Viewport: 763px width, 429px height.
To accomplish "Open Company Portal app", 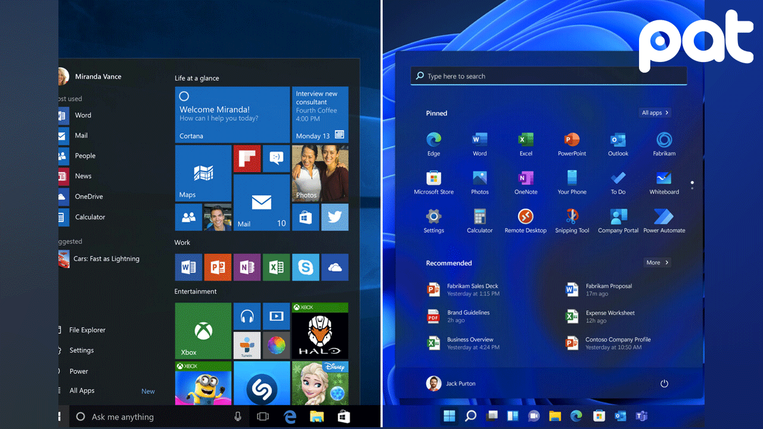I will [x=618, y=221].
